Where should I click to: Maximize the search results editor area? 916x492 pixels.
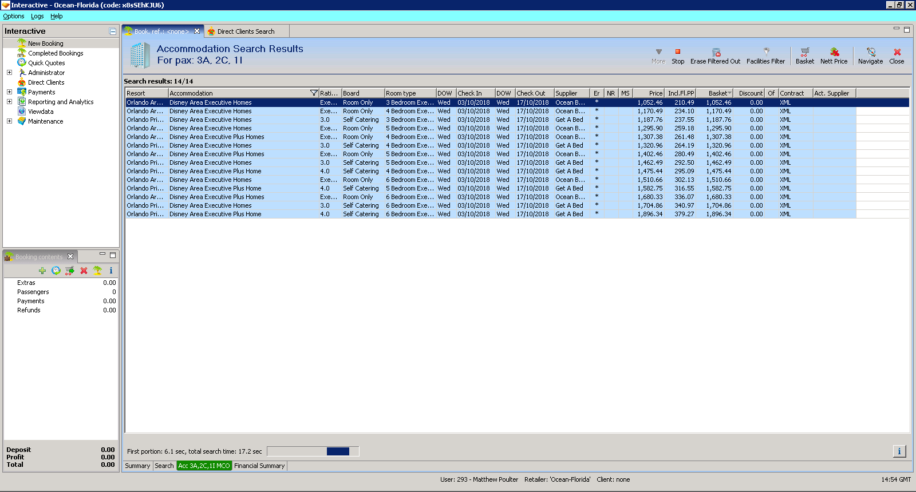(907, 30)
